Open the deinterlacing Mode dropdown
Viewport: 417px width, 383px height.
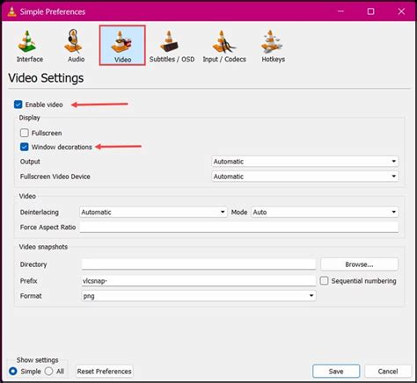point(325,212)
